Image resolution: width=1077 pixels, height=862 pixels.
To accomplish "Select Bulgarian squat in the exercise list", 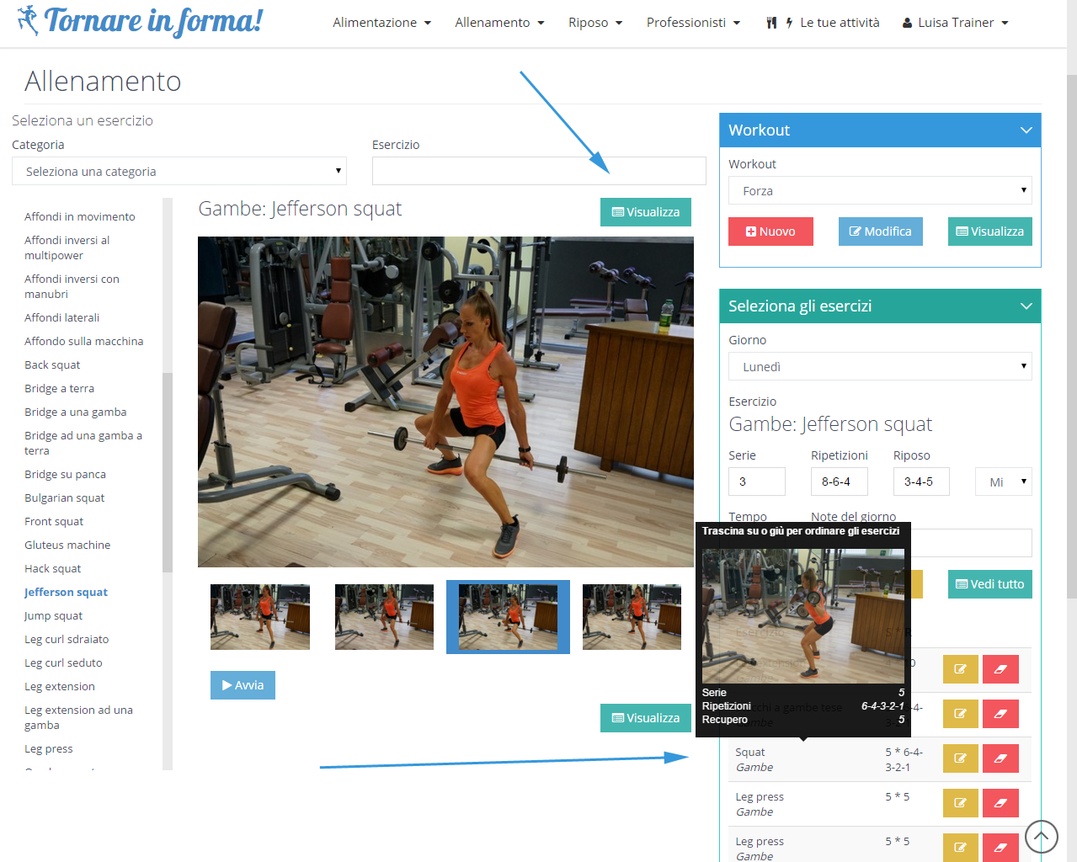I will pos(65,498).
